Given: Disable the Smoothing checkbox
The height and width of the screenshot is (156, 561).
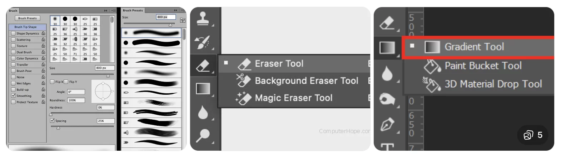Looking at the screenshot, I should [13, 96].
